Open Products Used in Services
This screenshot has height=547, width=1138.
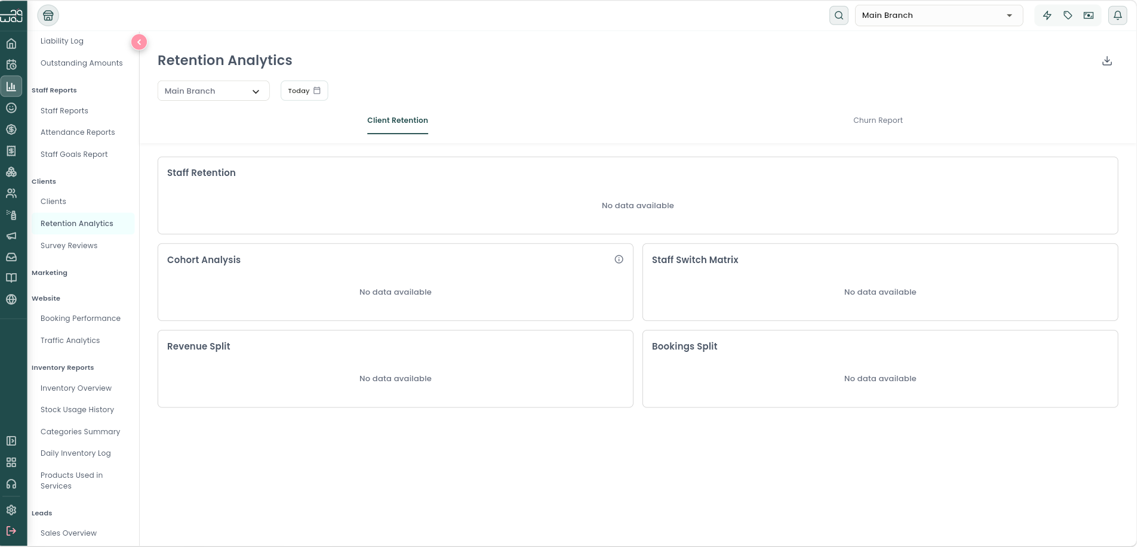tap(72, 481)
